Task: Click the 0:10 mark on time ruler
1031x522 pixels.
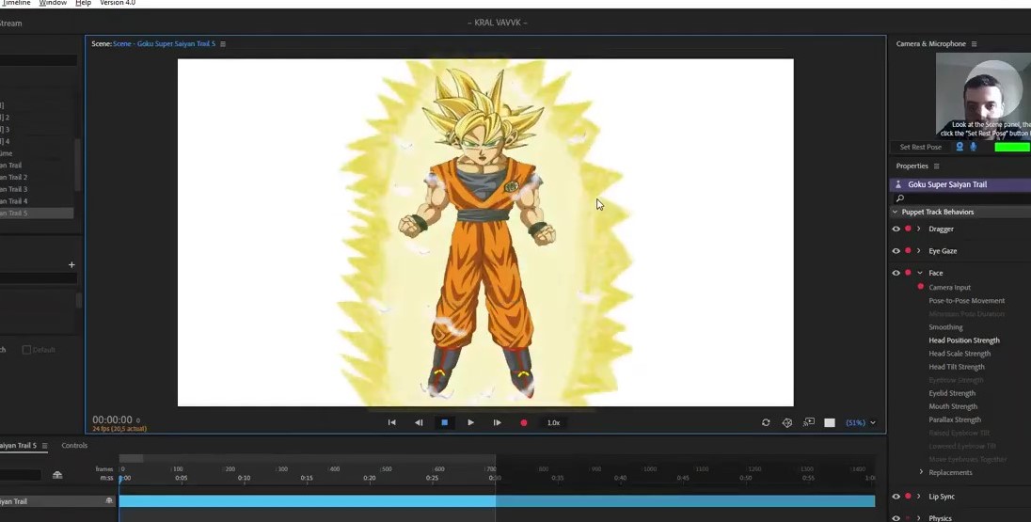Action: (244, 478)
